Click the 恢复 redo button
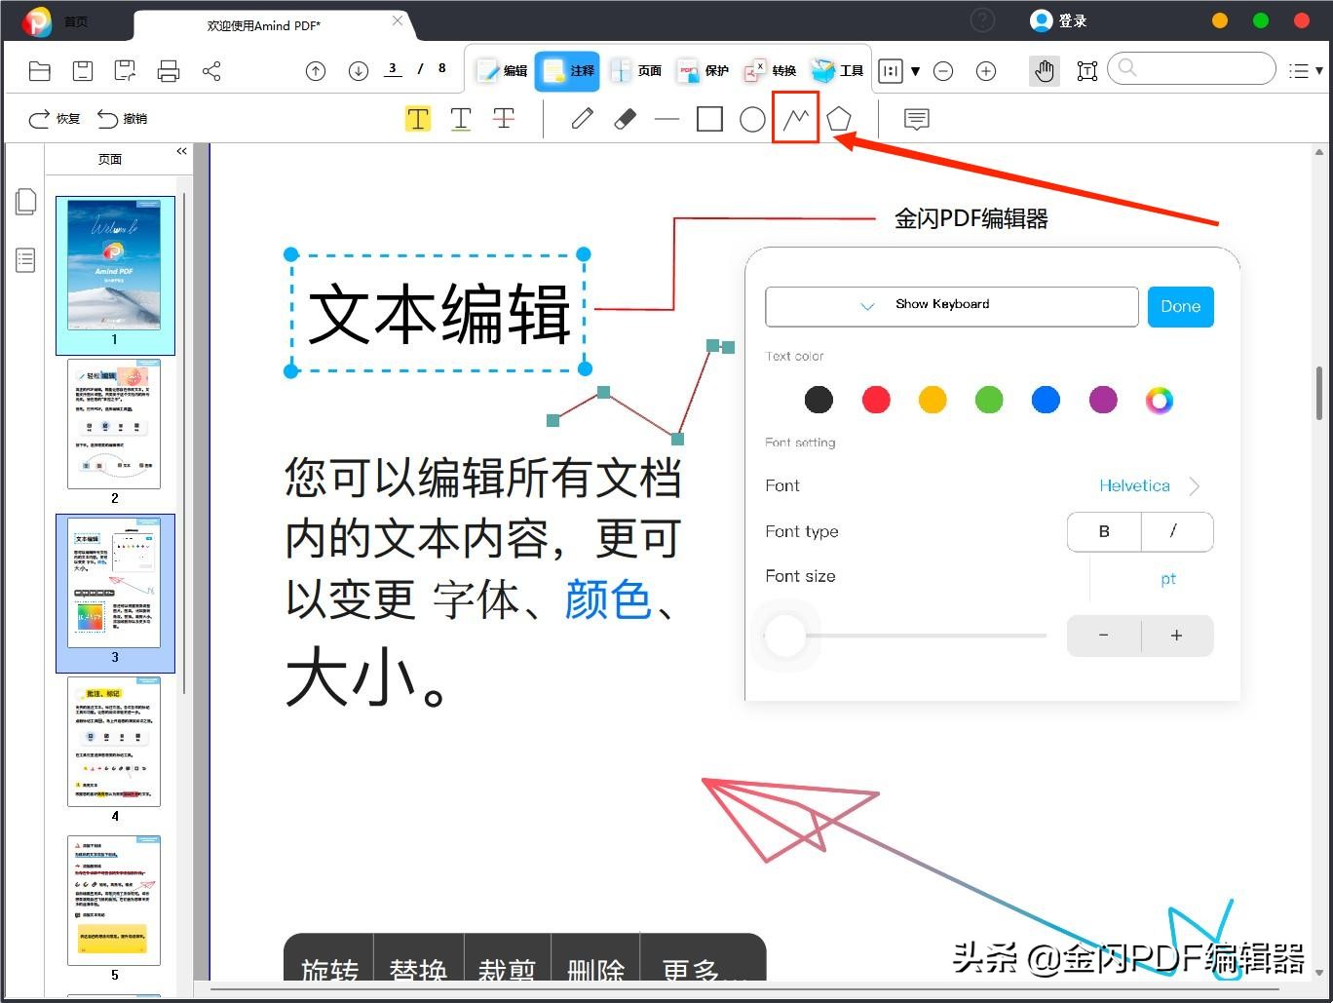The height and width of the screenshot is (1003, 1333). tap(55, 119)
